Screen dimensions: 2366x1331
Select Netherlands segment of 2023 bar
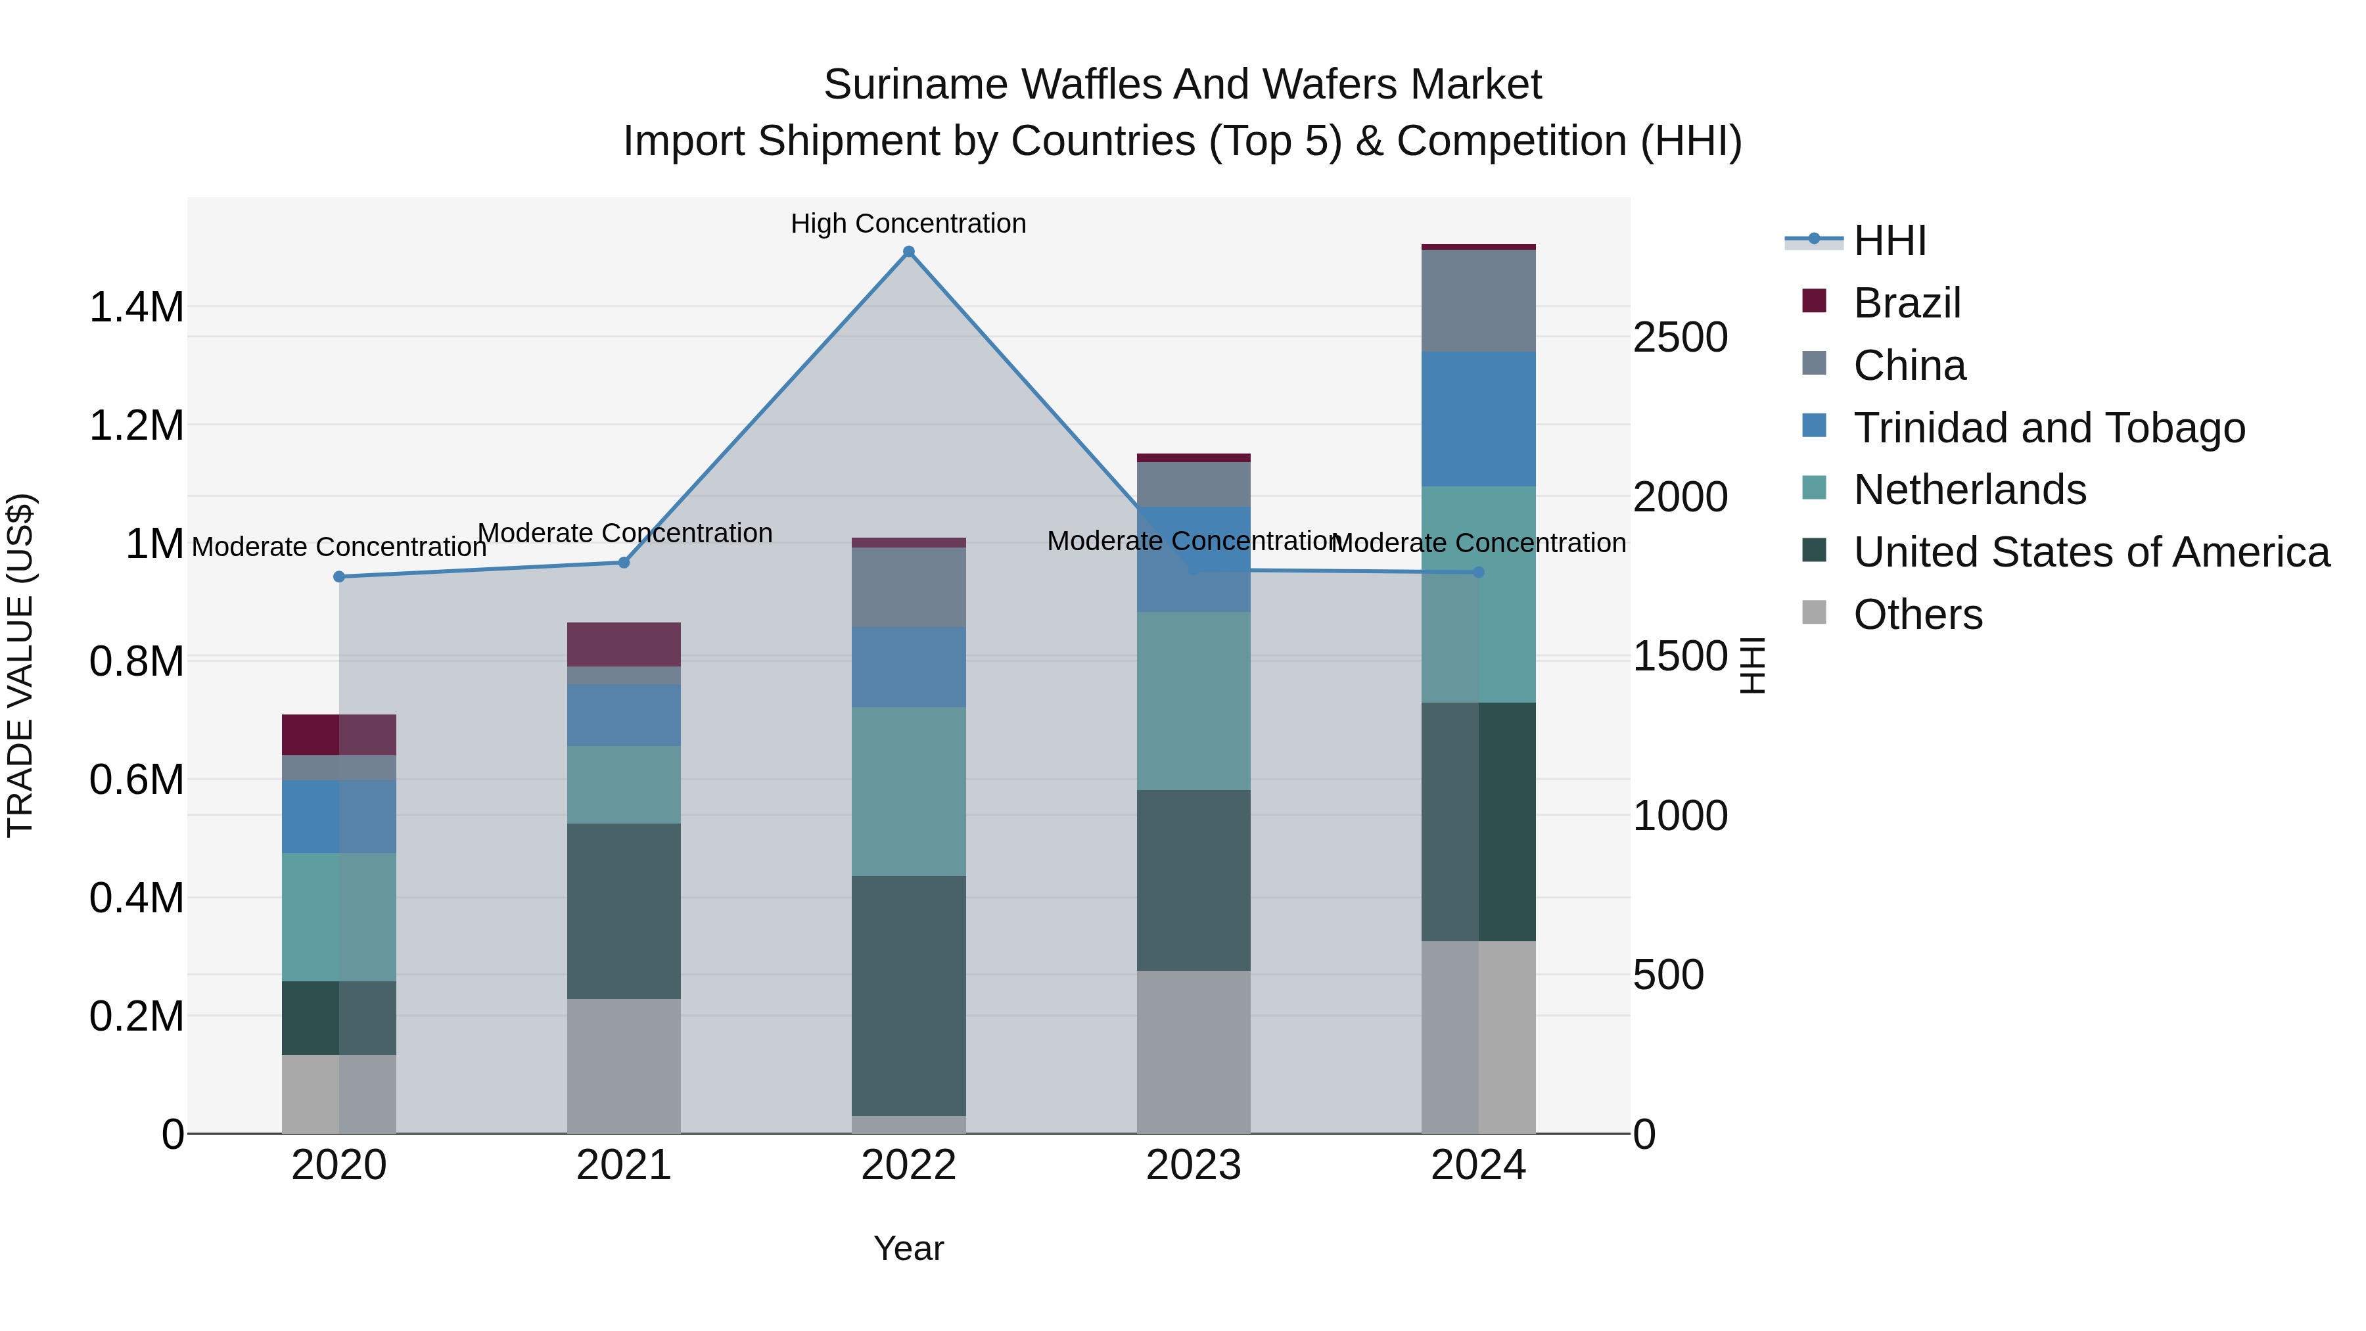click(x=1194, y=701)
